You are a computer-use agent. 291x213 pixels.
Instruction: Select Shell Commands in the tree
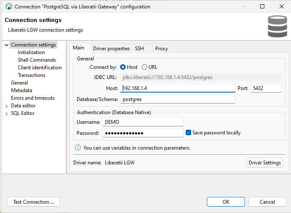click(37, 60)
